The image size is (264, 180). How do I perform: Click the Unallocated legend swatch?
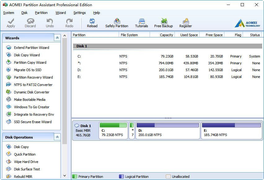168,177
